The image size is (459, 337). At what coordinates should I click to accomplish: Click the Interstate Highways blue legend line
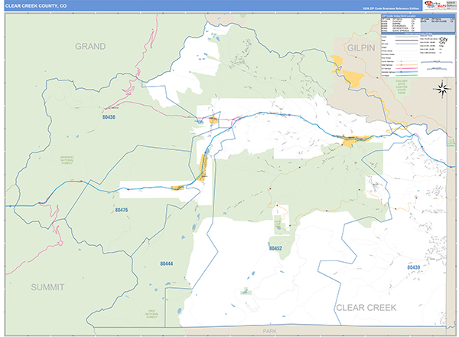407,72
